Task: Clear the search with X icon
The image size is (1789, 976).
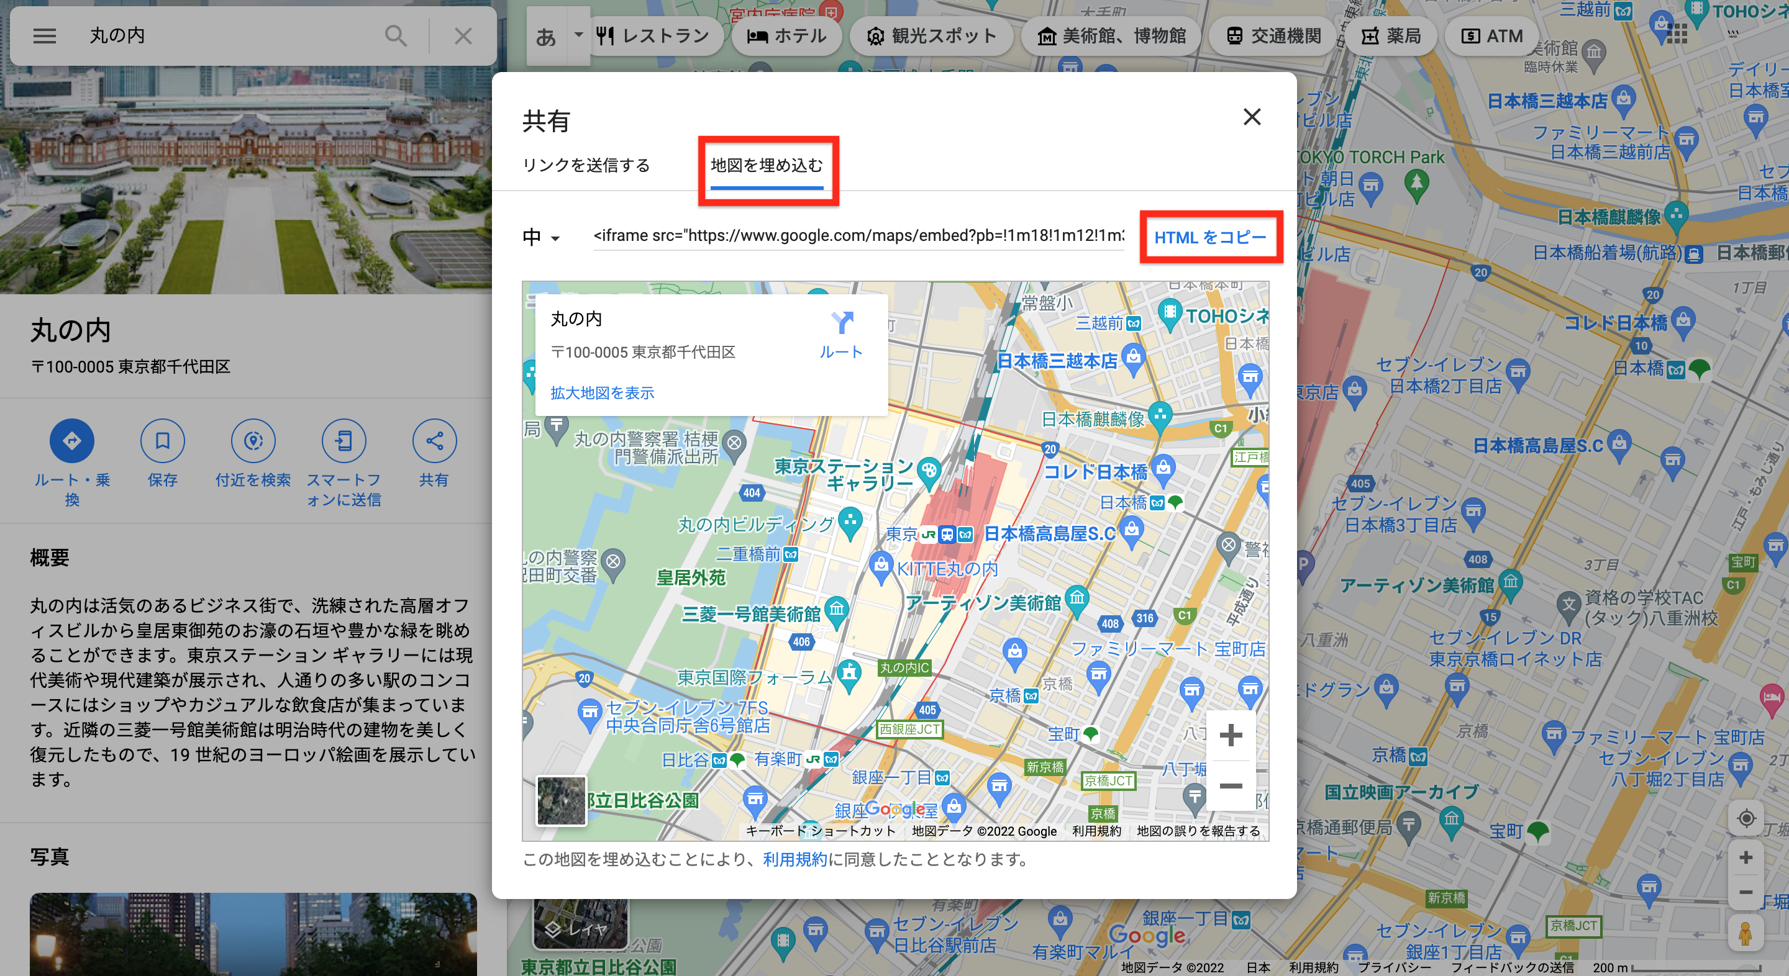Action: (x=463, y=35)
